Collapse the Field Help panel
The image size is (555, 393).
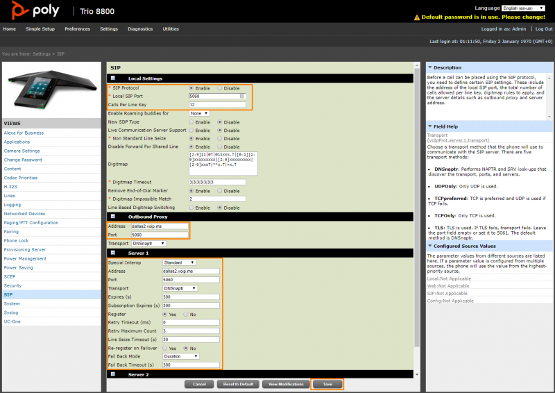click(430, 126)
